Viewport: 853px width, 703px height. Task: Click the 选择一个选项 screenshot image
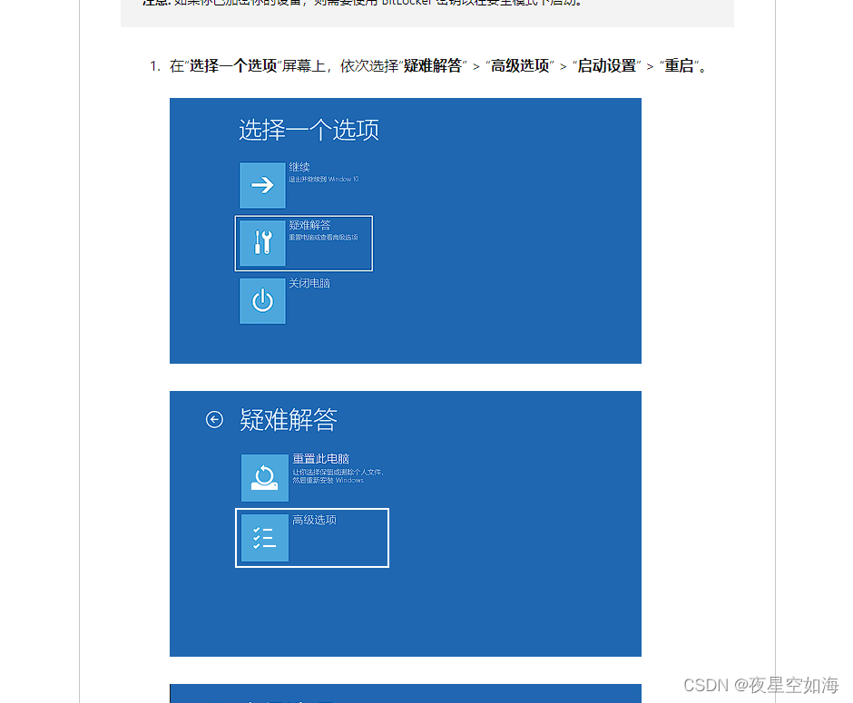tap(406, 230)
